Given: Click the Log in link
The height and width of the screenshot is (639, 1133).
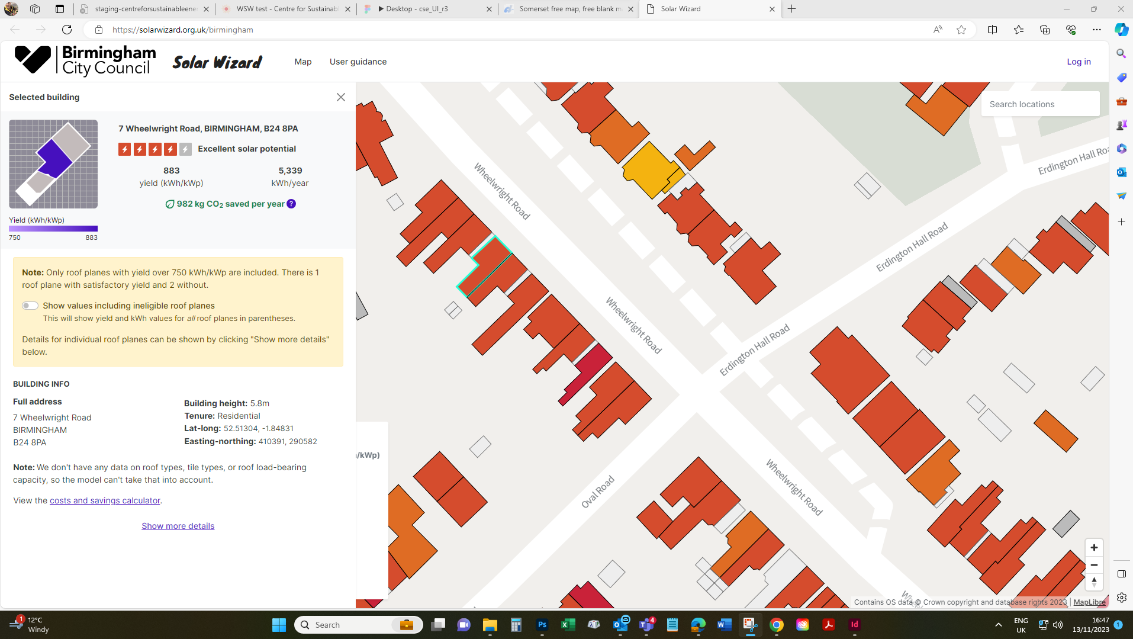Looking at the screenshot, I should [x=1079, y=62].
